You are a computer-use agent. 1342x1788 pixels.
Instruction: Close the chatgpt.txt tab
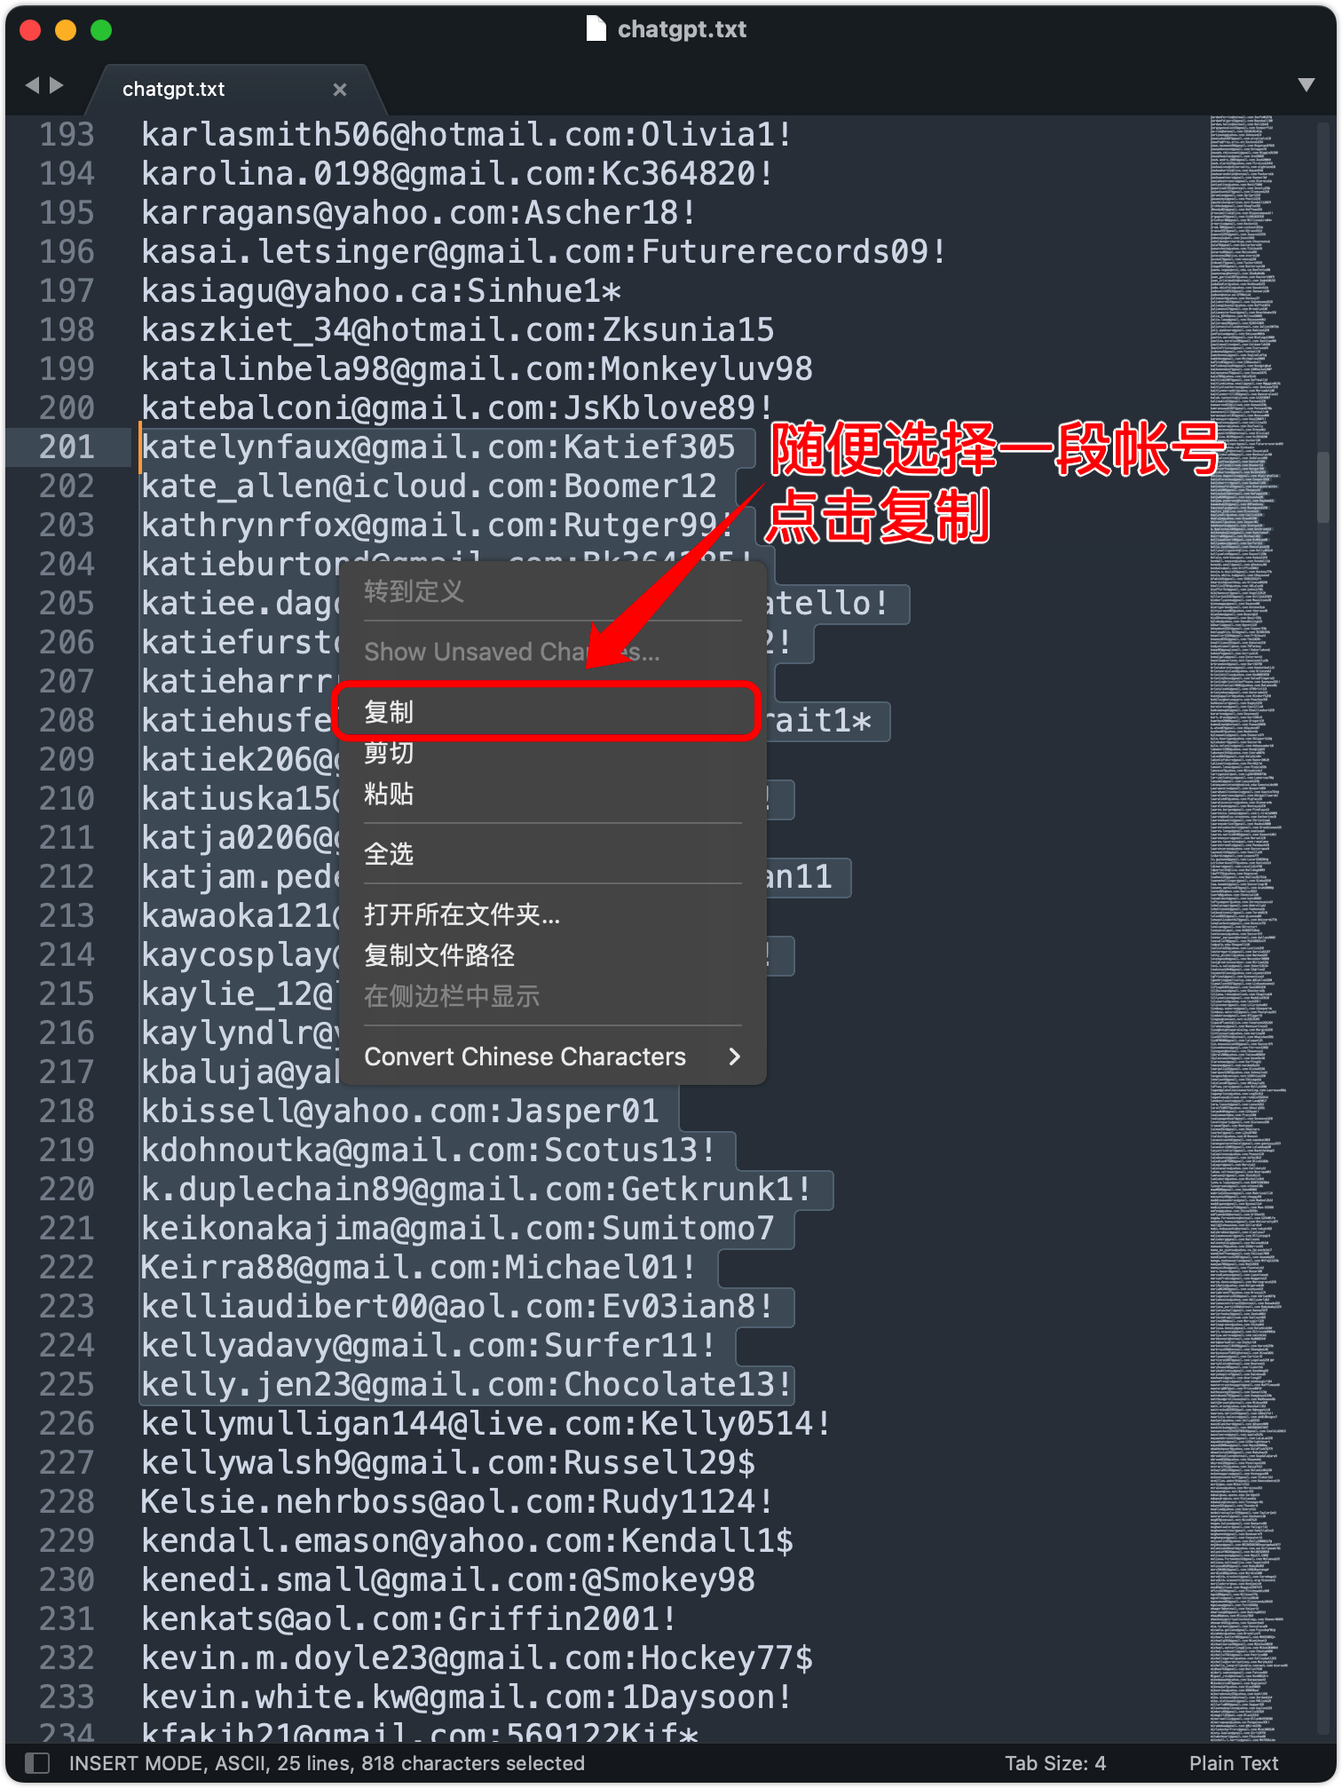[x=339, y=90]
